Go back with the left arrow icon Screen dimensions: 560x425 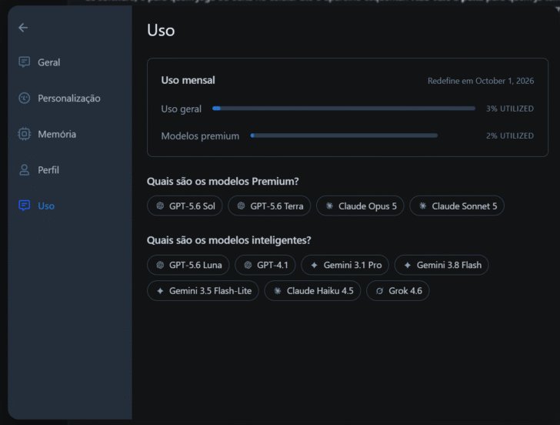[x=23, y=28]
